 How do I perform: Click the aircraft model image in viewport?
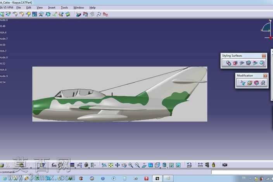[120, 94]
